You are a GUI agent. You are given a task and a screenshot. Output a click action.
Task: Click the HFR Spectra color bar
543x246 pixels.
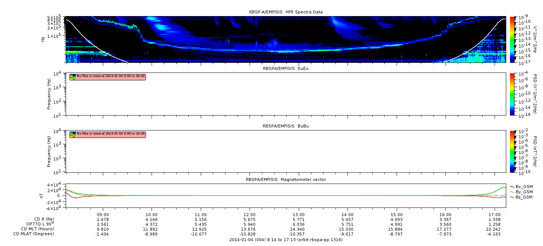[512, 40]
